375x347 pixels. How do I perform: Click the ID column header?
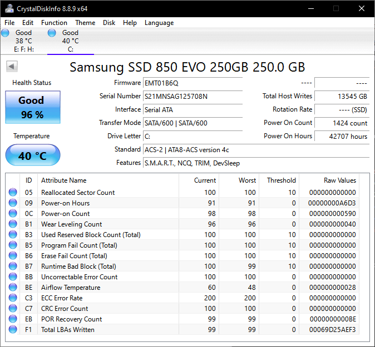pyautogui.click(x=28, y=180)
